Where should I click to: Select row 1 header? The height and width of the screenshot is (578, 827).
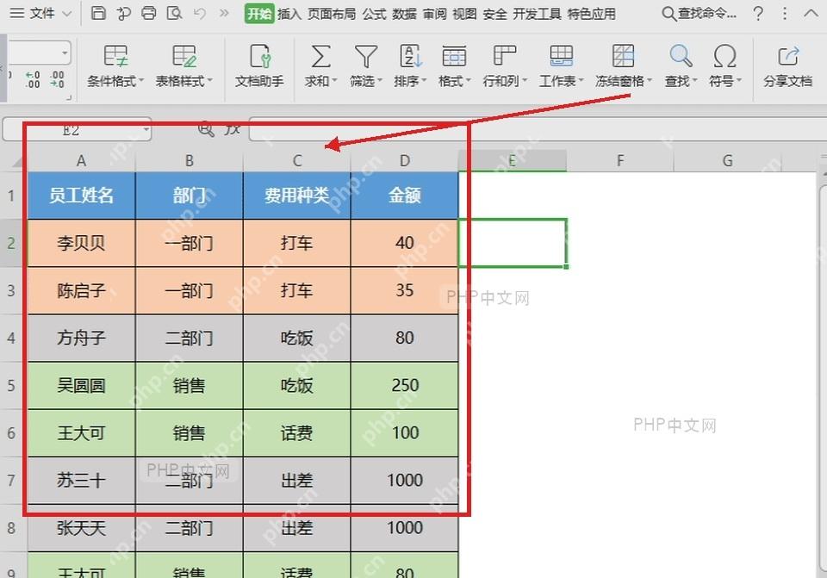11,196
